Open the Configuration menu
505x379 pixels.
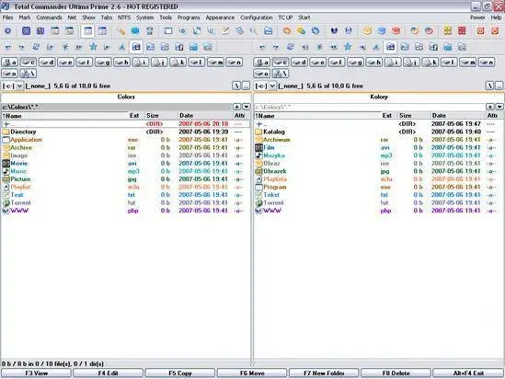point(256,17)
